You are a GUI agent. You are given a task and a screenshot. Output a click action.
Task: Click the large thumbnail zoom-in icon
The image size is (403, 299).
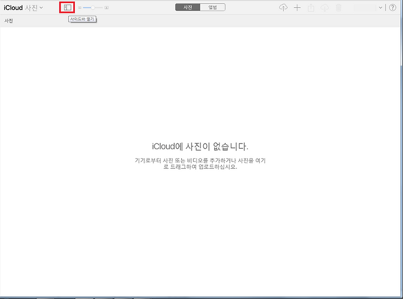(x=106, y=8)
